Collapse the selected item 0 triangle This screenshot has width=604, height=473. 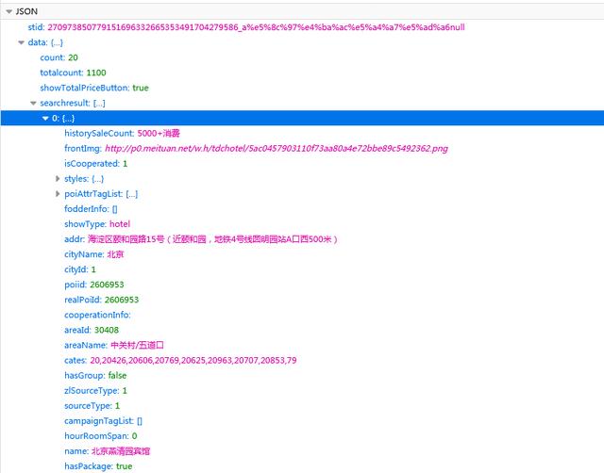(45, 118)
